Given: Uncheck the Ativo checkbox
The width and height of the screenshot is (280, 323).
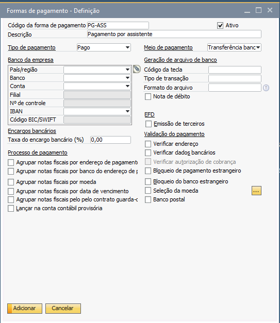Looking at the screenshot, I should [x=220, y=26].
